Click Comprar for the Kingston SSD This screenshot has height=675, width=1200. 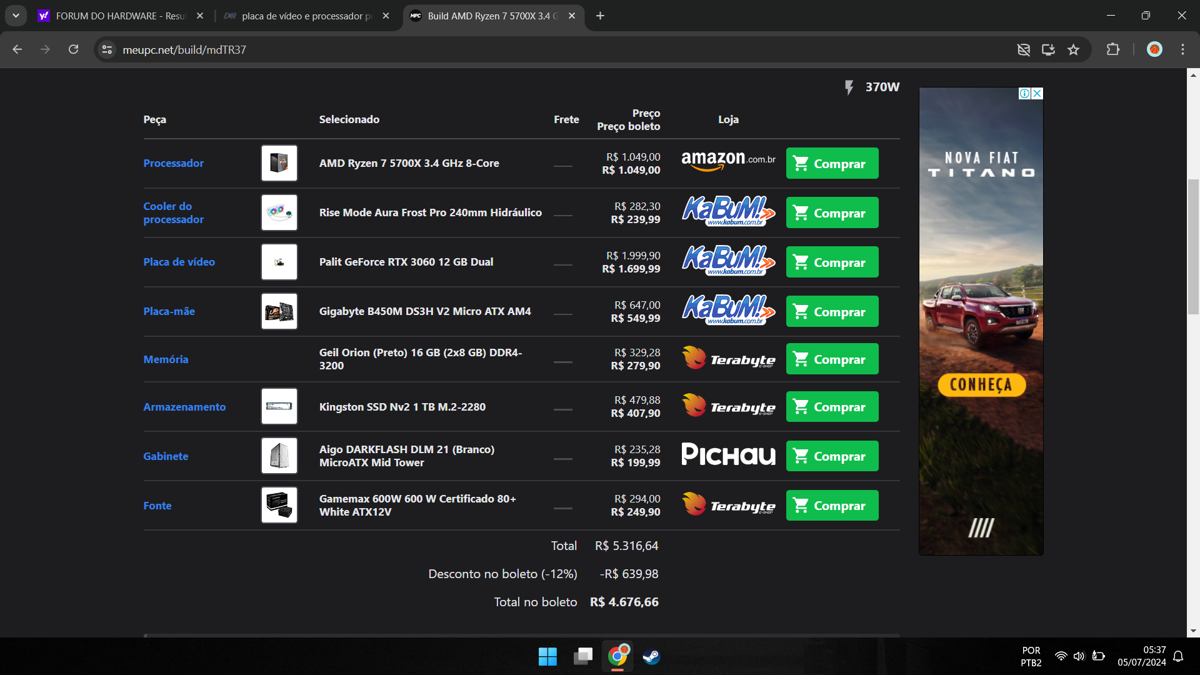tap(832, 406)
